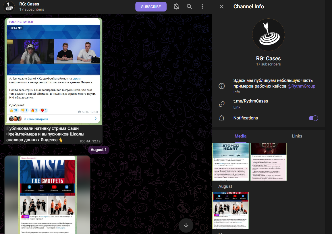
Task: Open the Exile media thumbnail
Action: click(x=269, y=162)
